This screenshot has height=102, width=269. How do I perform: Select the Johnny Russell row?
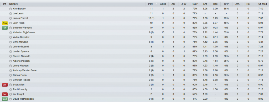(134, 47)
